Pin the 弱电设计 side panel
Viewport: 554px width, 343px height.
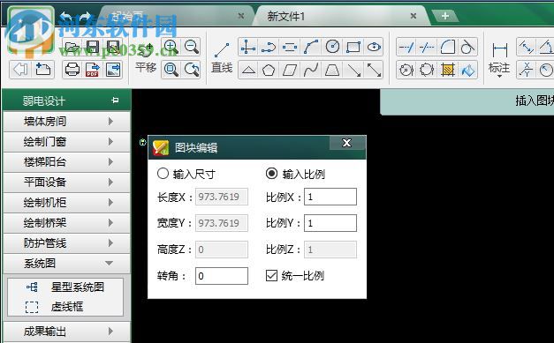[115, 101]
